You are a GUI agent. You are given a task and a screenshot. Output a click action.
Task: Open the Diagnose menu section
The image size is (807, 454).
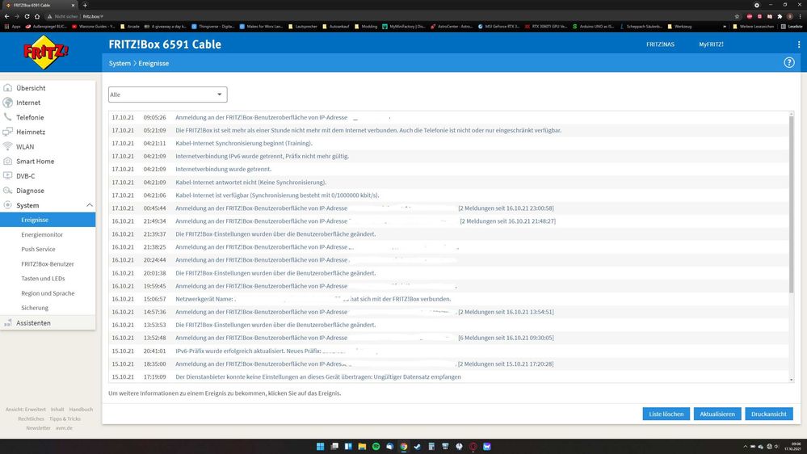pos(31,191)
